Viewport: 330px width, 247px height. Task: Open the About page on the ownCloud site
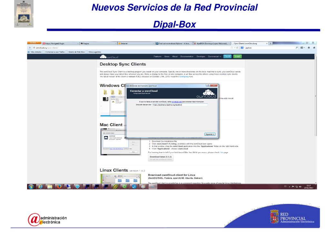pos(175,57)
